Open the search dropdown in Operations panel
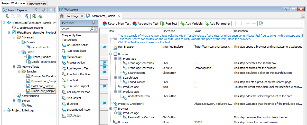The height and width of the screenshot is (125, 307). 96,29
